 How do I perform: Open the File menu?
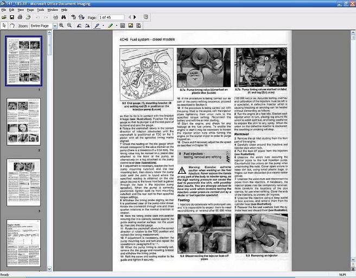click(x=4, y=10)
